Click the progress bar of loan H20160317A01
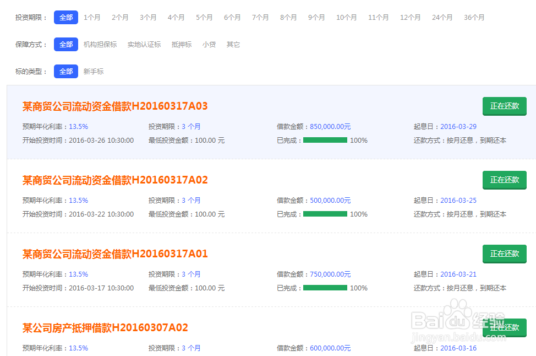The height and width of the screenshot is (356, 536). [x=325, y=288]
